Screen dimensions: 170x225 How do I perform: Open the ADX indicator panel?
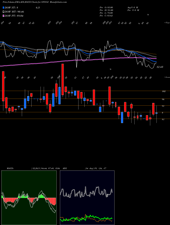[x=87, y=198]
